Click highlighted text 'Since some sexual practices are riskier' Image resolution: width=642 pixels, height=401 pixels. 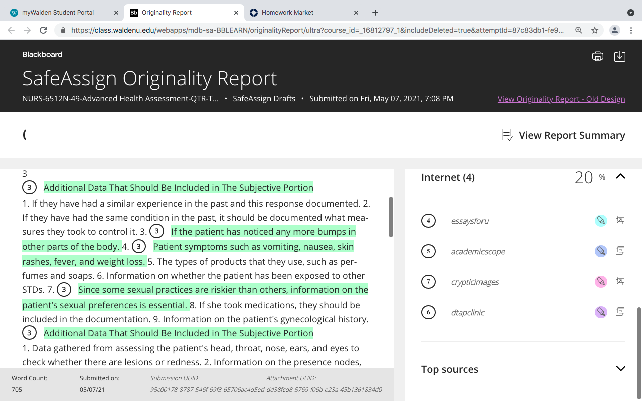coord(223,290)
